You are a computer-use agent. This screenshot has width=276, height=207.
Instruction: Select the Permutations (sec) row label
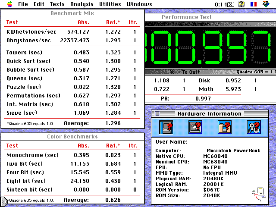[x=34, y=96]
